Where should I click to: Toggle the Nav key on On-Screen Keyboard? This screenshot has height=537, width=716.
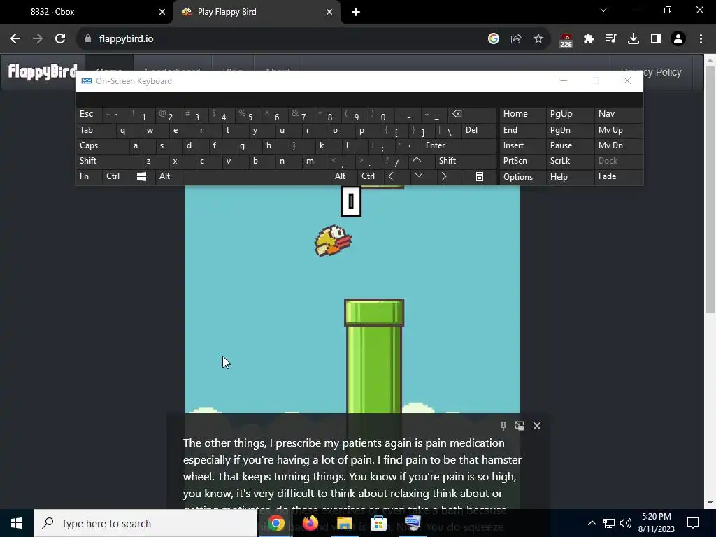pos(618,114)
